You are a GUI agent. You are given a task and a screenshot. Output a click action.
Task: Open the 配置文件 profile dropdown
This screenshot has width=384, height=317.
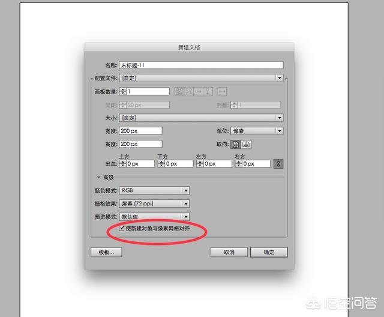[201, 78]
